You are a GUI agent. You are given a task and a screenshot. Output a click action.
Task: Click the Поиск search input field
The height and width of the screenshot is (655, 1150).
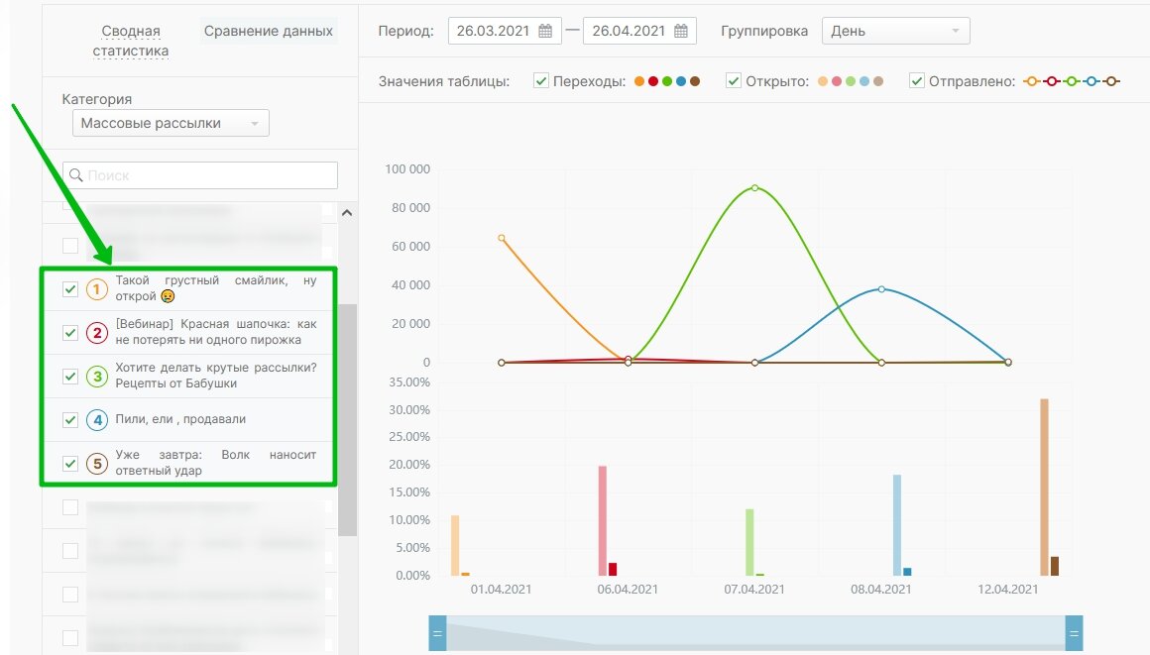tap(200, 175)
